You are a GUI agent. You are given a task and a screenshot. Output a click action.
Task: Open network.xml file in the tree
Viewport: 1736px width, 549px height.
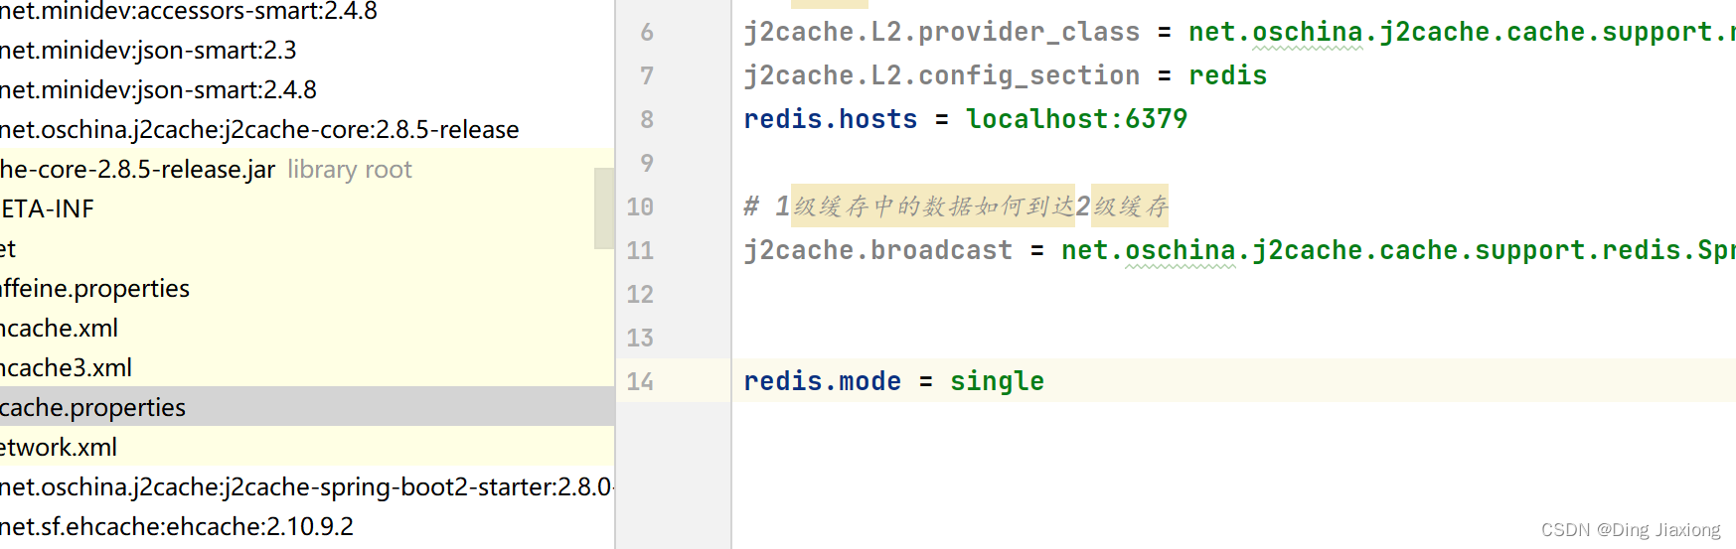[x=59, y=447]
